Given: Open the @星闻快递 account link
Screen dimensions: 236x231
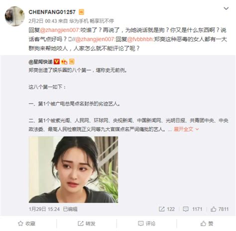Looking at the screenshot, I should pos(40,62).
